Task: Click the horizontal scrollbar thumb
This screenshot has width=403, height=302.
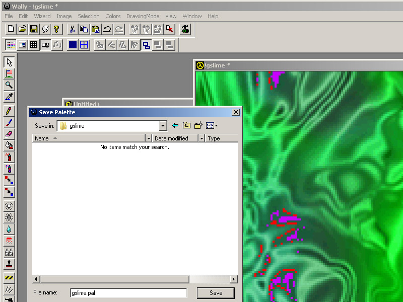Action: pos(115,279)
